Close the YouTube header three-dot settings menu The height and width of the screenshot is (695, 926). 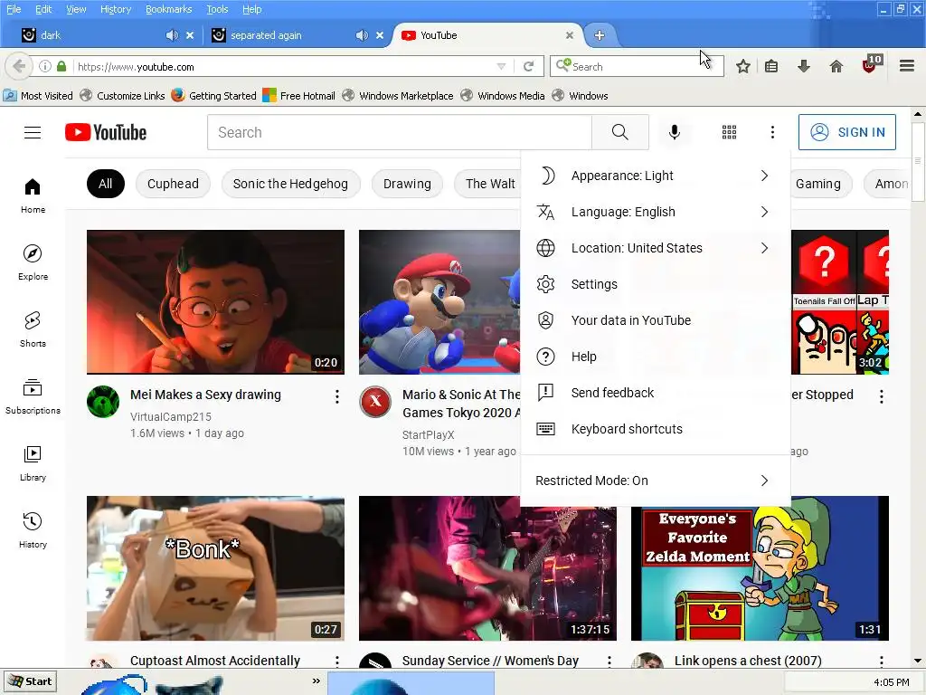772,132
